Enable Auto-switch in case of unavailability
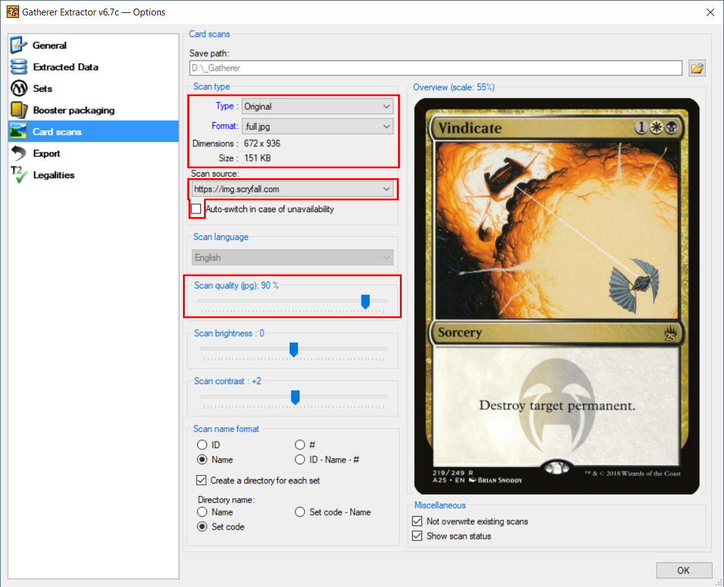Viewport: 724px width, 587px height. [x=196, y=209]
